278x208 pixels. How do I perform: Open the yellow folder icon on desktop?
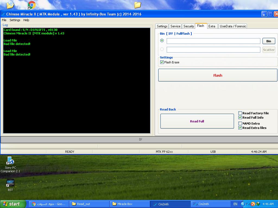137,5
